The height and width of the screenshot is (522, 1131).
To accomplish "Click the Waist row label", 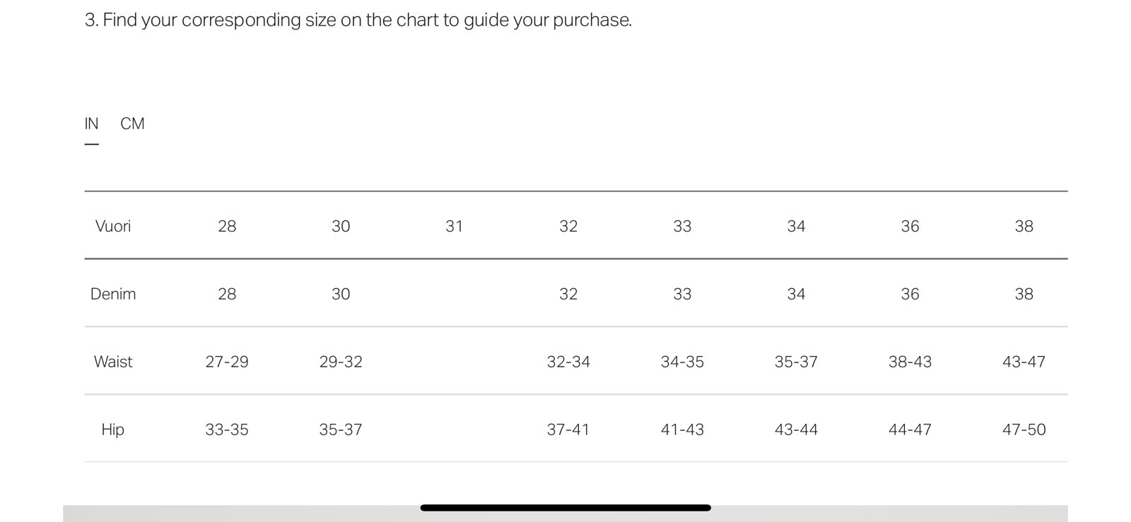I will 113,362.
